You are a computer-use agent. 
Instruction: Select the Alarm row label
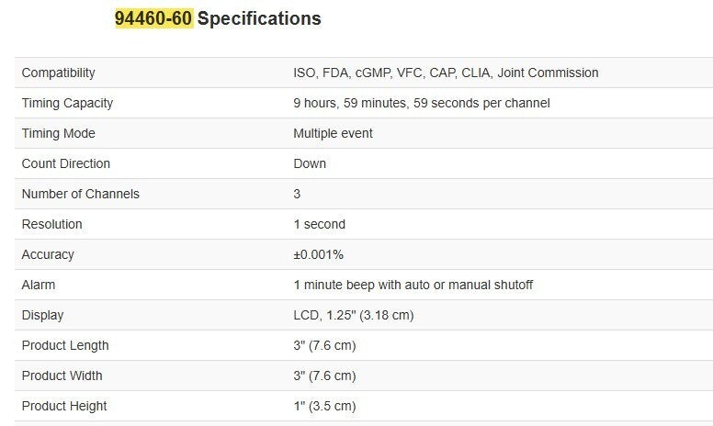39,285
